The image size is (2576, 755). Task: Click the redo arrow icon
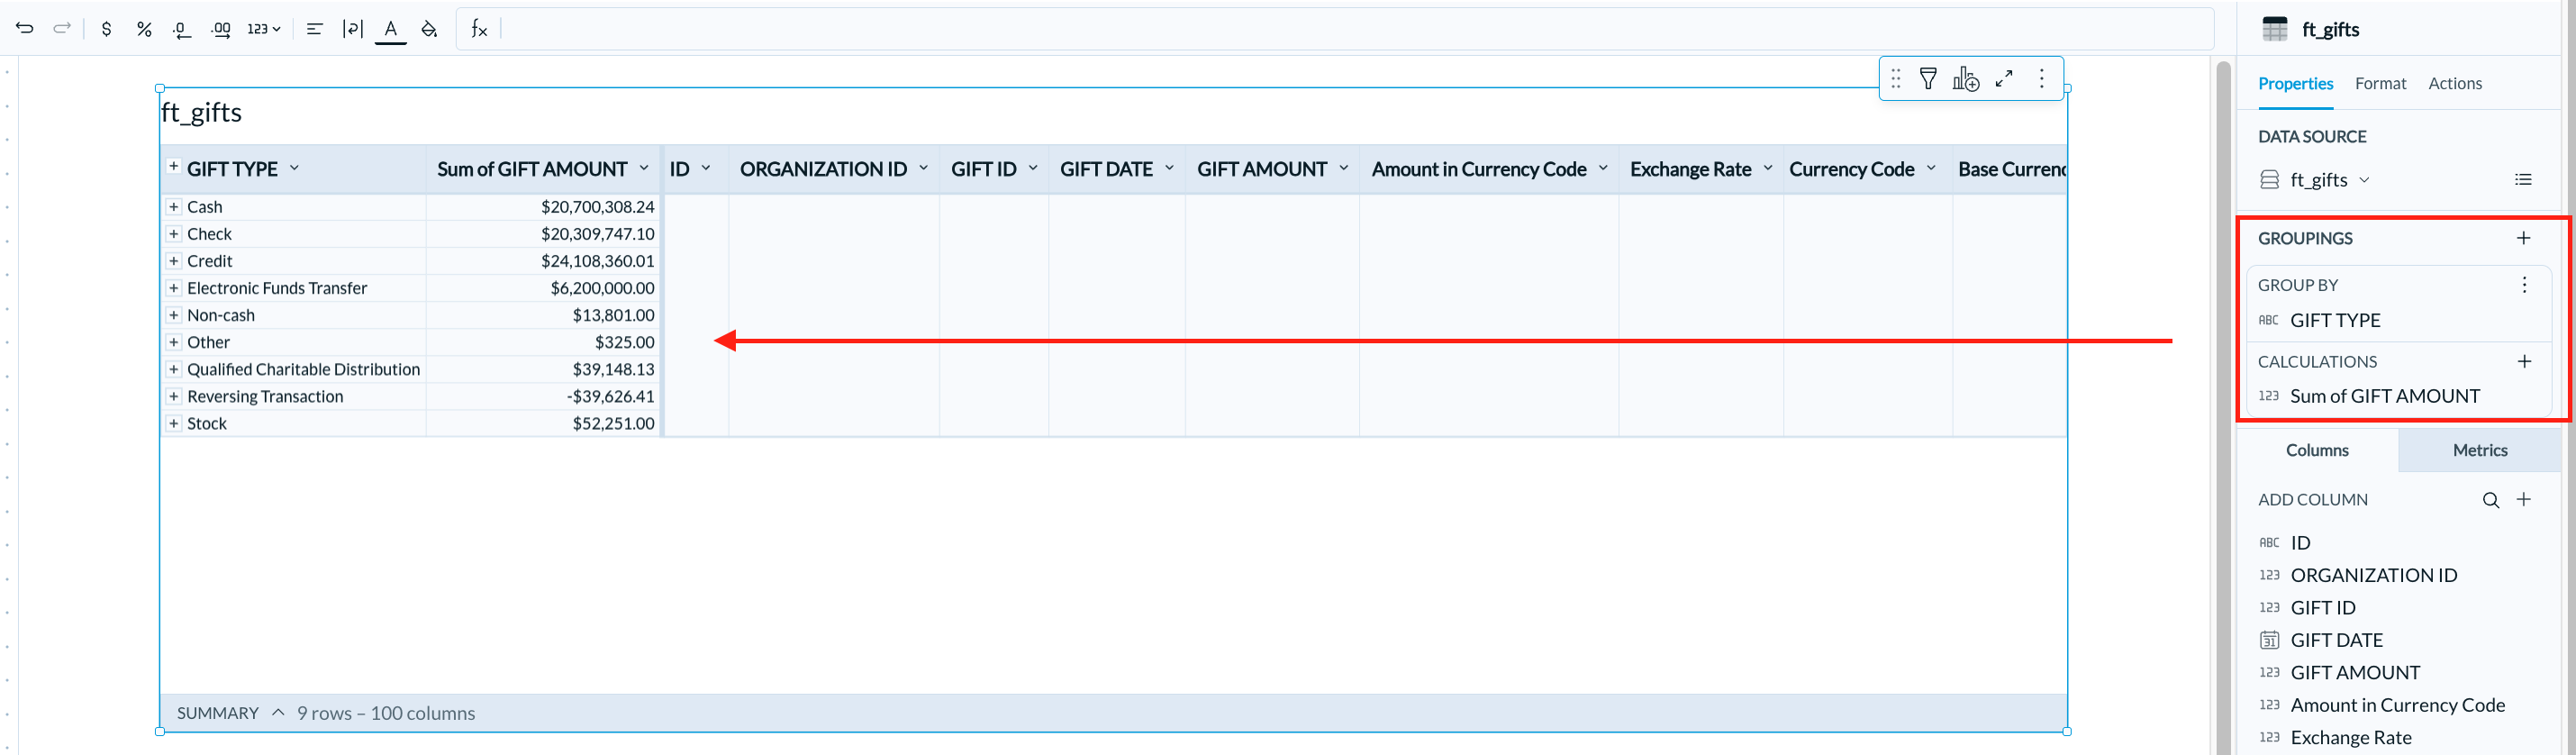[x=62, y=29]
